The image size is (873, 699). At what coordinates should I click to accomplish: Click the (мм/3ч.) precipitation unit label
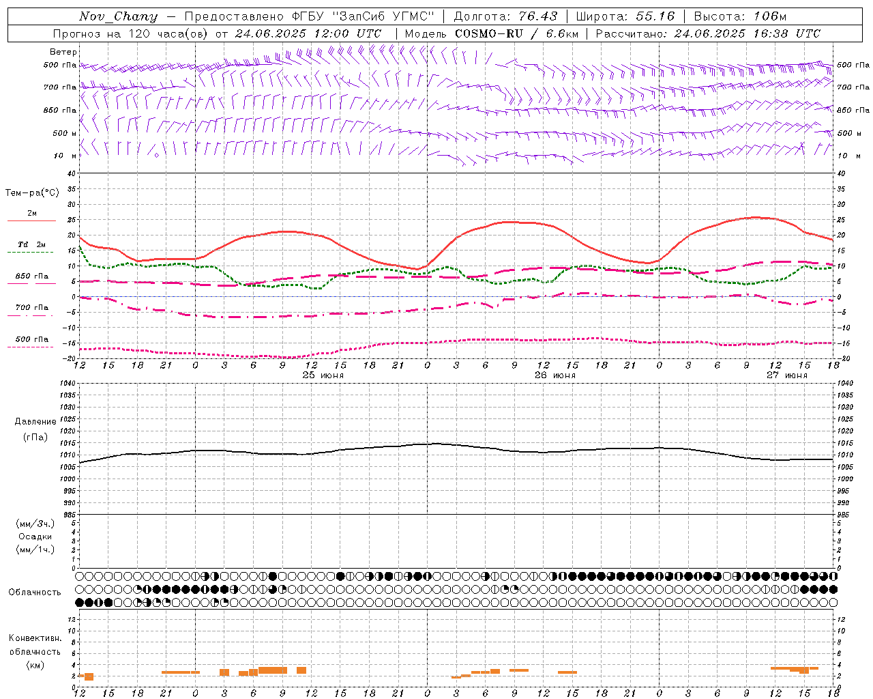click(x=35, y=524)
